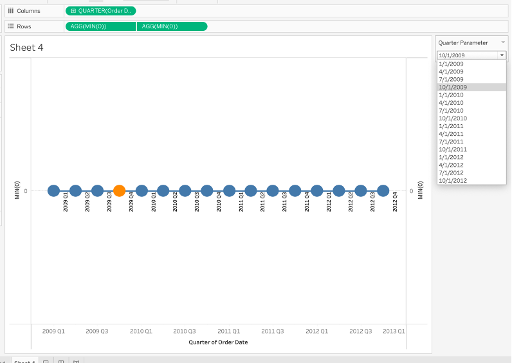Click the Columns shelf icon
Viewport: 512px width, 363px height.
[11, 11]
